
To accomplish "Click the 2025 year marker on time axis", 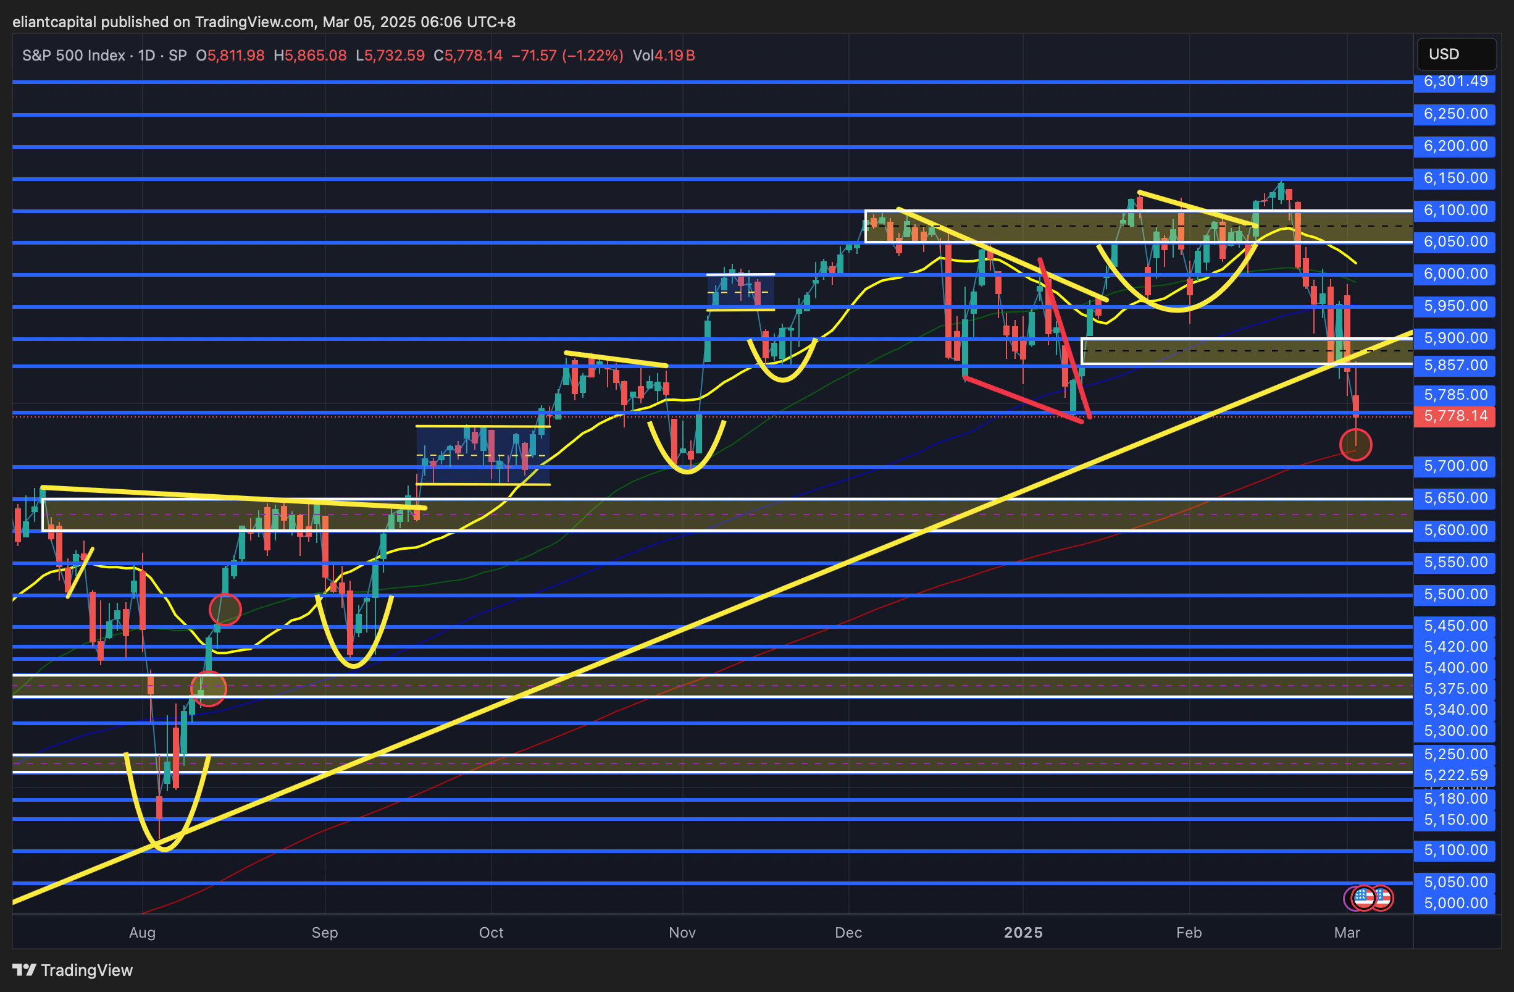I will tap(1023, 932).
